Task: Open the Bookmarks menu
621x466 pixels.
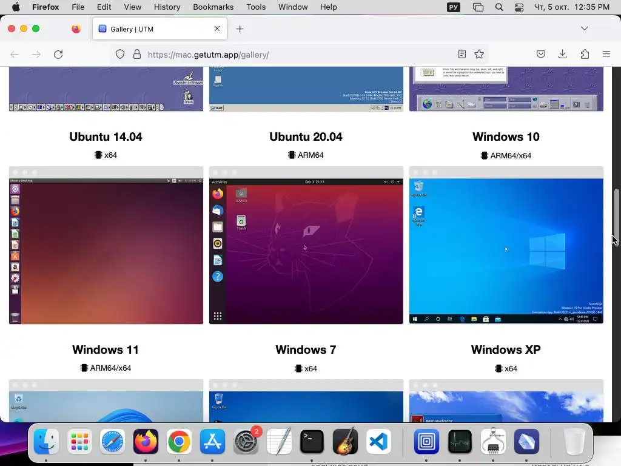Action: (213, 7)
